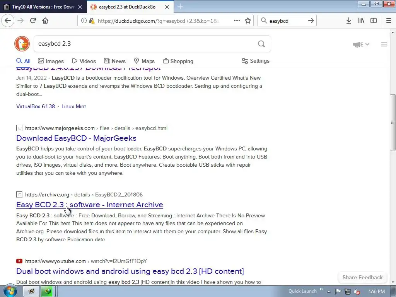Open the Dual boot windows and android video result
The width and height of the screenshot is (396, 297).
pos(130,271)
